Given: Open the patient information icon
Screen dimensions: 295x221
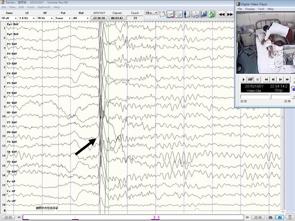Looking at the screenshot, I should click(x=187, y=14).
